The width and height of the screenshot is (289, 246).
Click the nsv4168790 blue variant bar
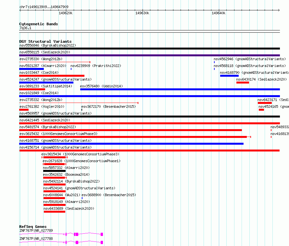point(229,76)
